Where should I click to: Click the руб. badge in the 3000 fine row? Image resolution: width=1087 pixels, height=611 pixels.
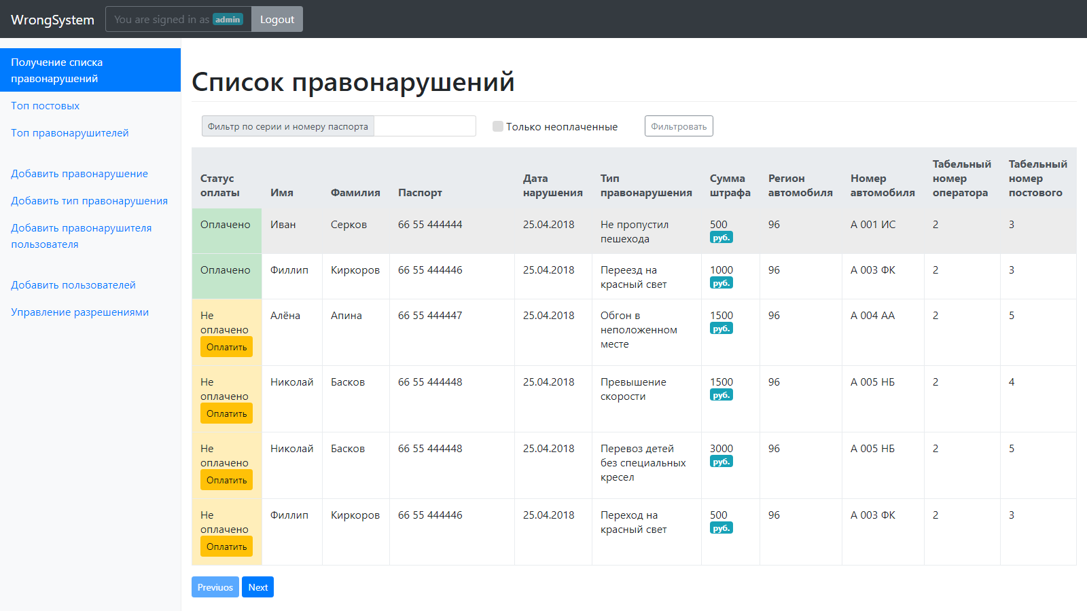tap(721, 460)
